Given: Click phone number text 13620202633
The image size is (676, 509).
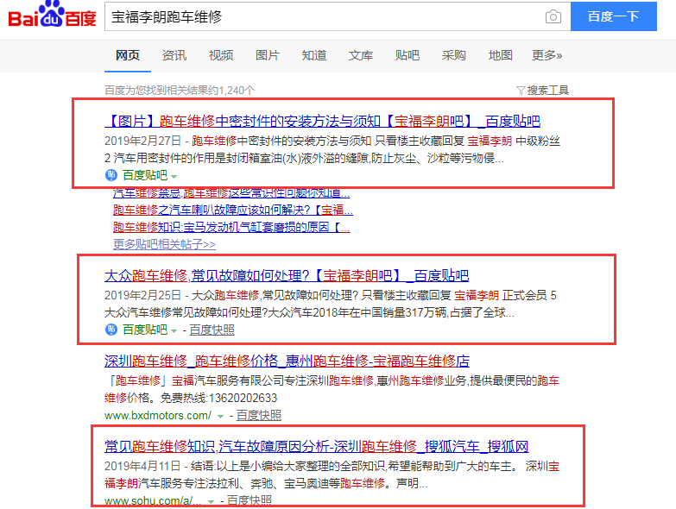Looking at the screenshot, I should click(x=243, y=398).
